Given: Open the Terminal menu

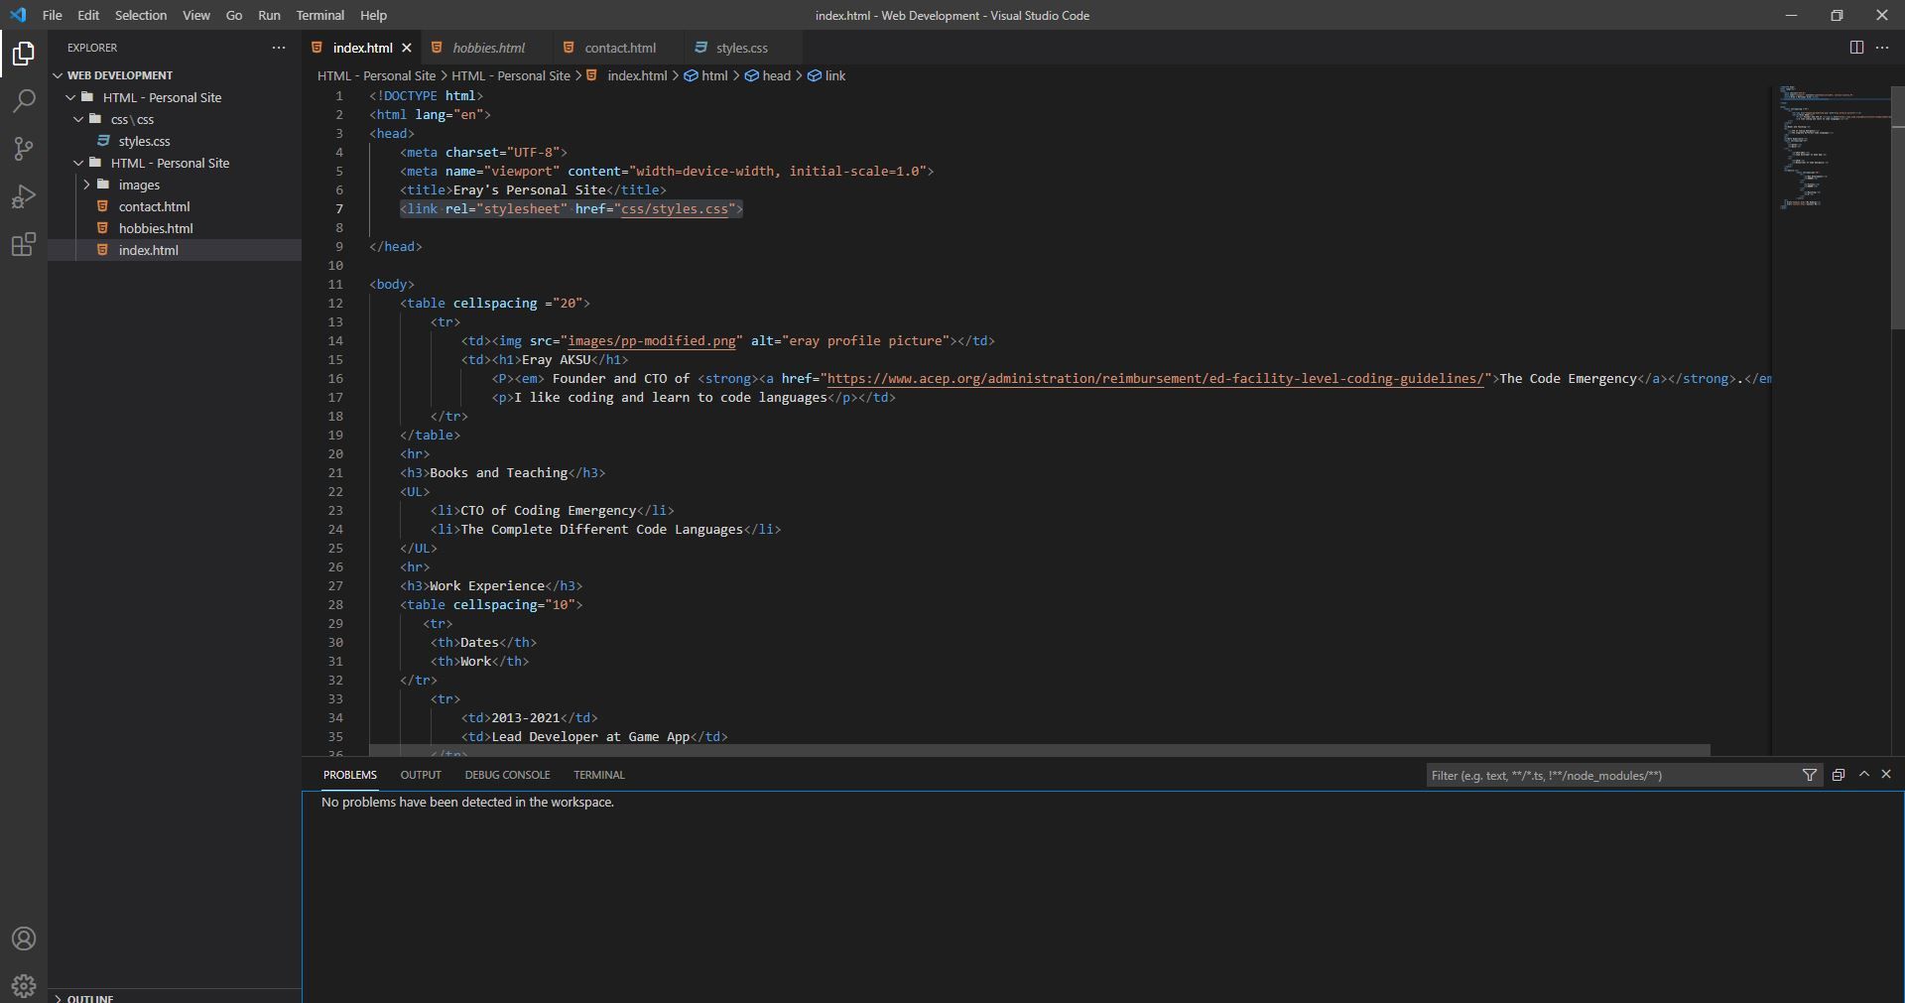Looking at the screenshot, I should coord(319,16).
